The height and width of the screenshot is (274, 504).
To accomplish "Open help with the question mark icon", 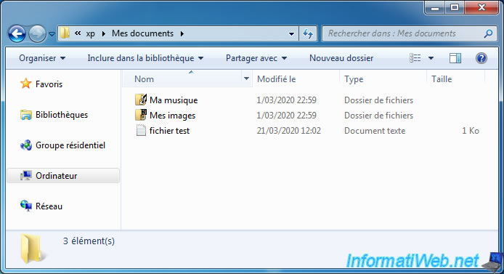I will click(481, 58).
